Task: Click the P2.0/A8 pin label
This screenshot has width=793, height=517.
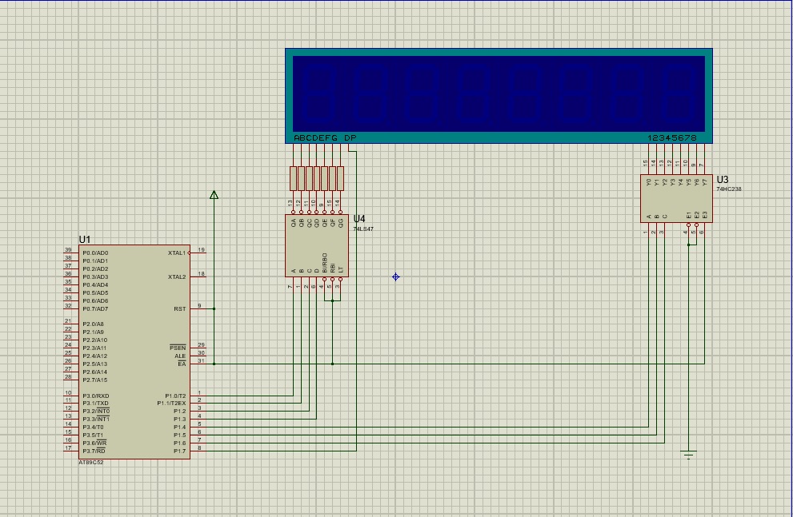Action: click(x=93, y=324)
